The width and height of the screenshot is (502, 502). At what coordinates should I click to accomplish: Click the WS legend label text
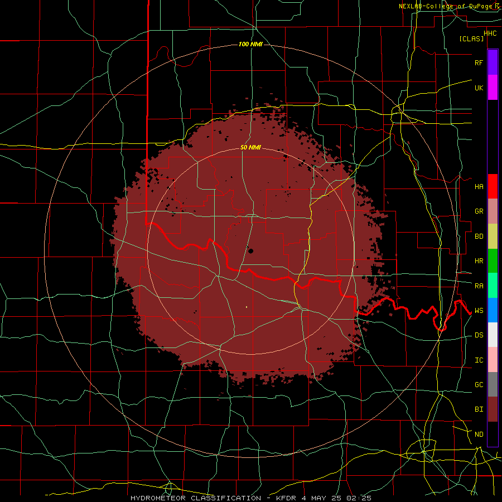click(x=479, y=311)
